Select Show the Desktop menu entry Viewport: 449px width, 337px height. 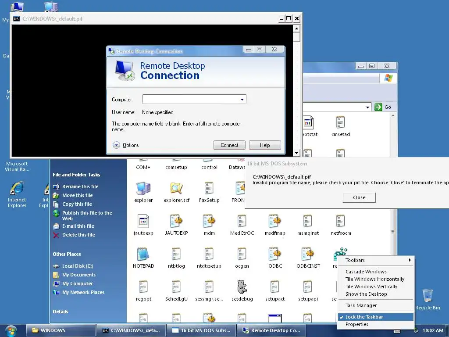click(376, 294)
